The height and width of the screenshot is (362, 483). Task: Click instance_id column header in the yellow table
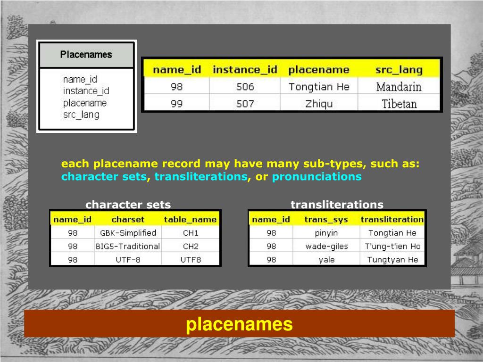click(245, 70)
